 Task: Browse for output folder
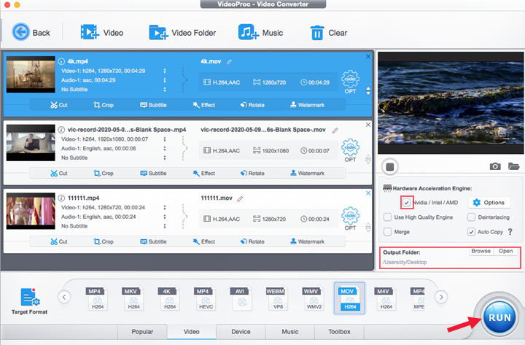tap(481, 251)
